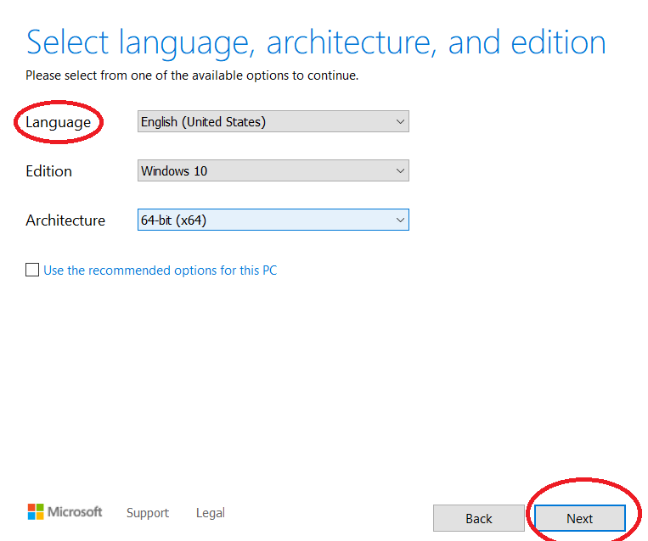This screenshot has width=648, height=541.
Task: Click 'Use the recommended options for this PC' label
Action: tap(160, 270)
